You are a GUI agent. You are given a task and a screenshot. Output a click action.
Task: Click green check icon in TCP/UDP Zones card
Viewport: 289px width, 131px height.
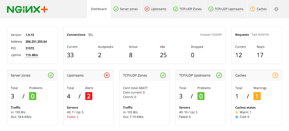click(163, 75)
